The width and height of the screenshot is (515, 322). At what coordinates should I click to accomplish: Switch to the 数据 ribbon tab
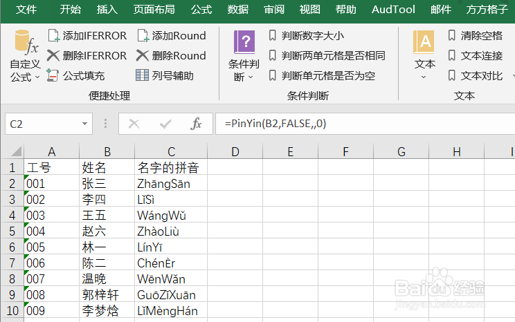tap(238, 9)
